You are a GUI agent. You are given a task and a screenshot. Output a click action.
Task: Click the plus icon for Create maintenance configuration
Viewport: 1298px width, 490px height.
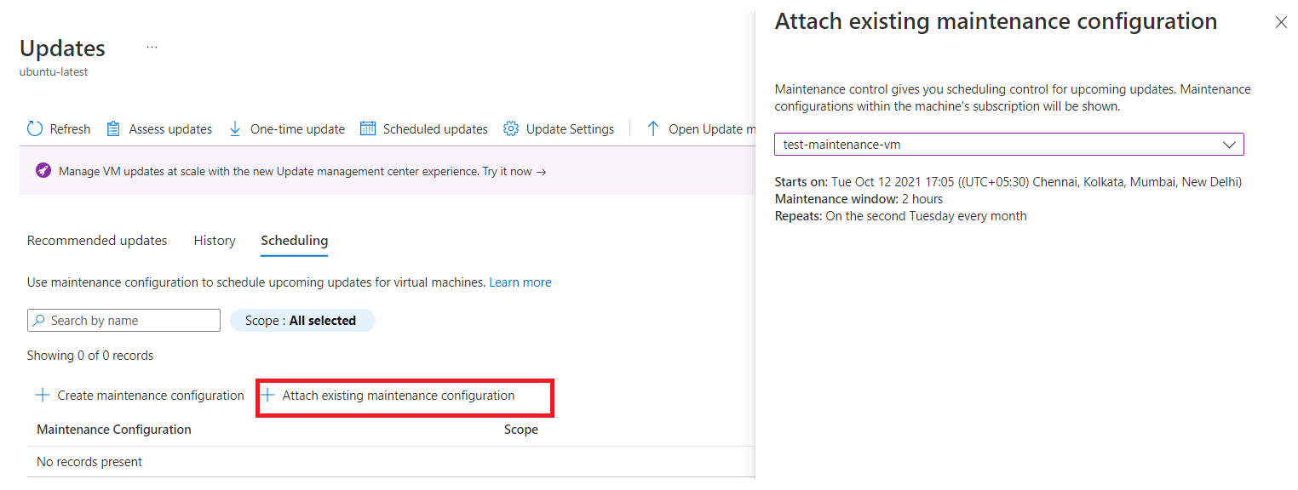tap(41, 395)
